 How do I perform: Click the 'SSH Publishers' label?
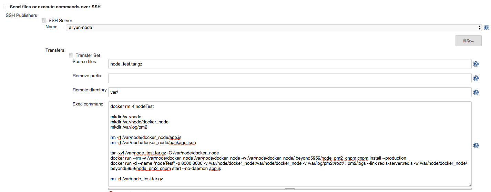[21, 15]
